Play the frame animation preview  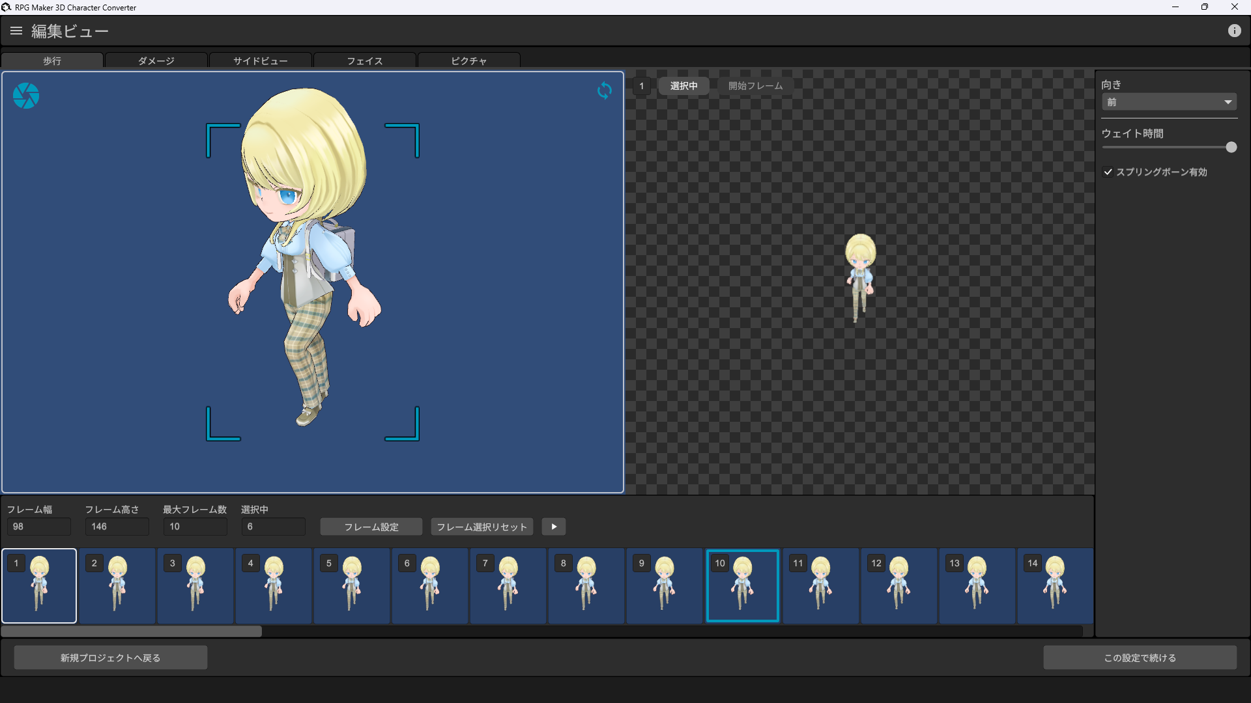[554, 527]
